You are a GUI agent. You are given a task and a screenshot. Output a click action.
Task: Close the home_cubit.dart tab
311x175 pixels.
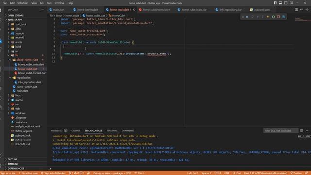pos(134,10)
